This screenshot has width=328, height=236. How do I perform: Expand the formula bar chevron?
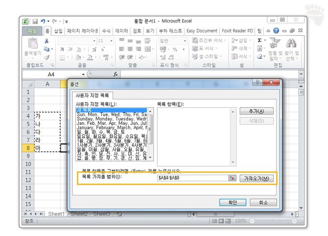click(x=301, y=74)
